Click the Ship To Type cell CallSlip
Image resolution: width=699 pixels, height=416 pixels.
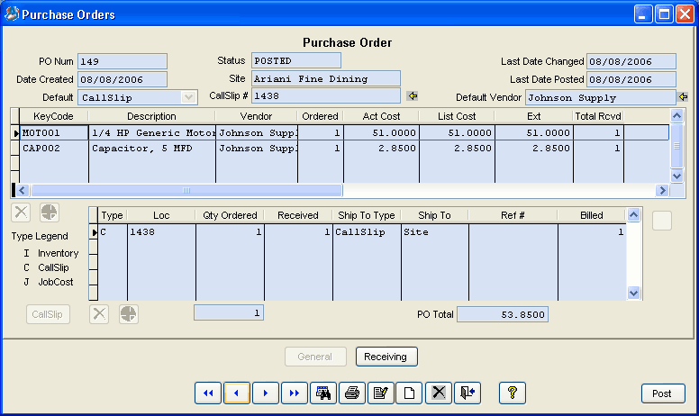(367, 232)
